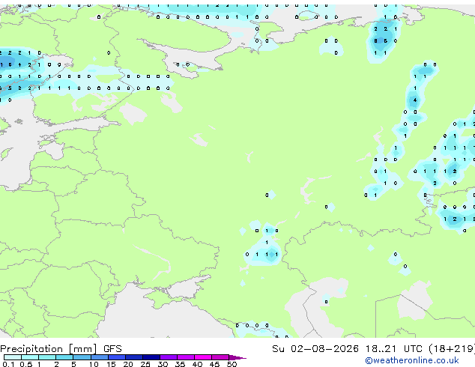
Task: Click the legend label '30'
Action: click(163, 364)
